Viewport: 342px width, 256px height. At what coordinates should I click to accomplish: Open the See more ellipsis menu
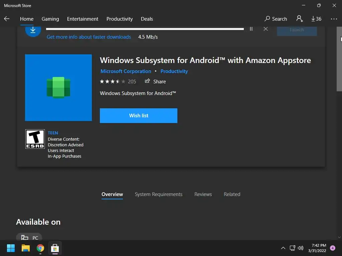point(334,19)
